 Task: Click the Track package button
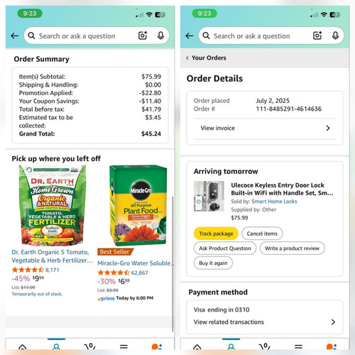[216, 234]
